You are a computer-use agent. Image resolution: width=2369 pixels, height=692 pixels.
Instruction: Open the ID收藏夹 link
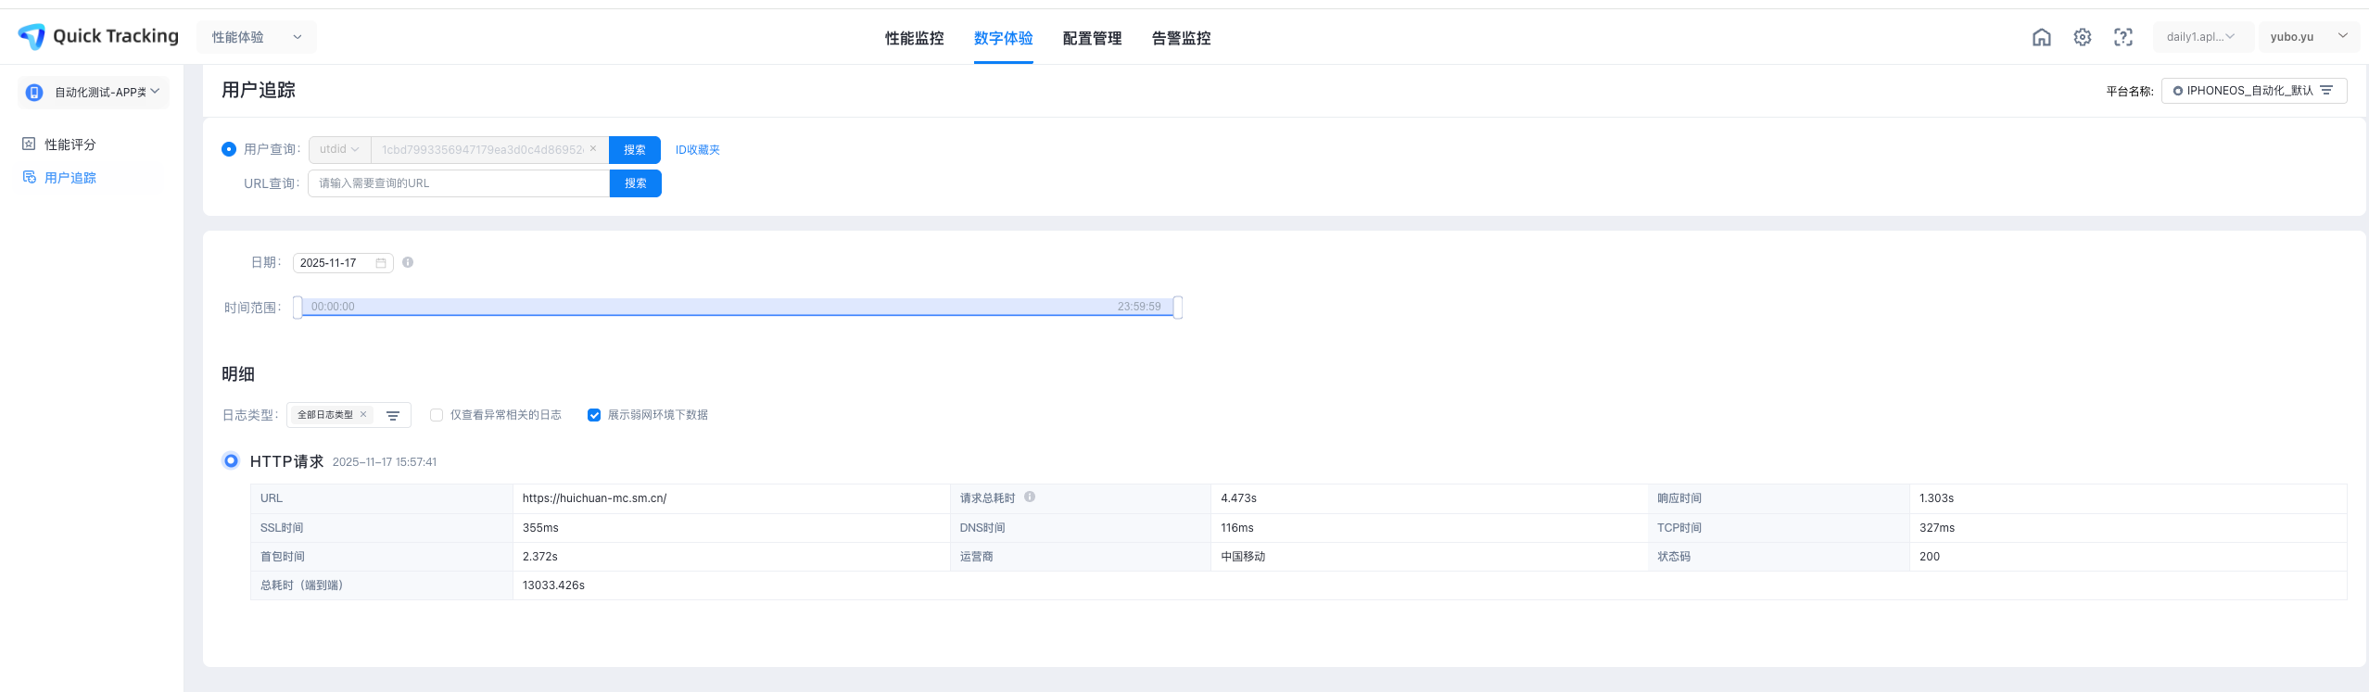pos(697,149)
